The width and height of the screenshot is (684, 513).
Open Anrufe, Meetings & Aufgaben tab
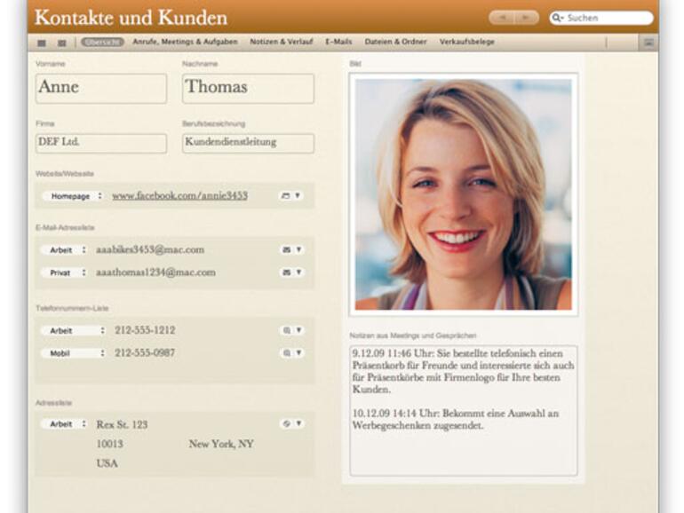tap(185, 42)
